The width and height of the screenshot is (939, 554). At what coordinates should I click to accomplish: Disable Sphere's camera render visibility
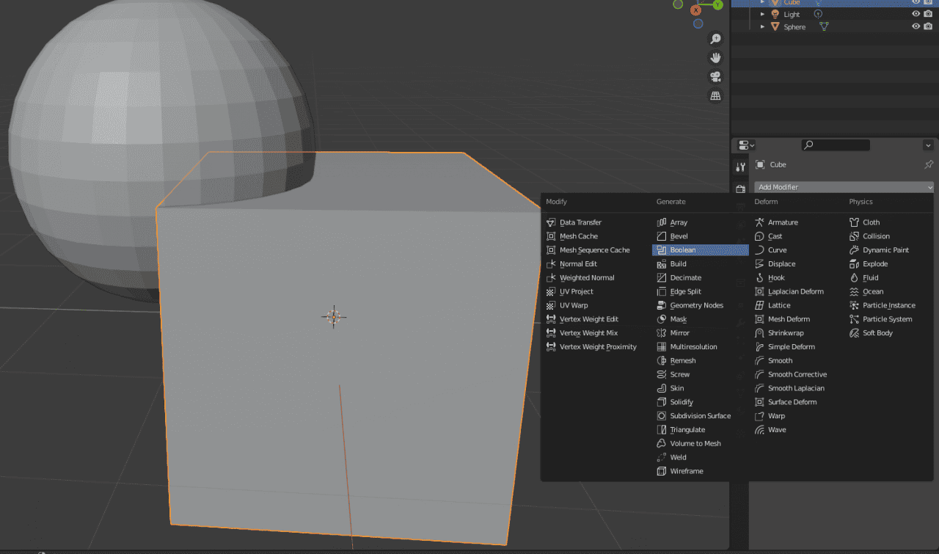[x=928, y=26]
